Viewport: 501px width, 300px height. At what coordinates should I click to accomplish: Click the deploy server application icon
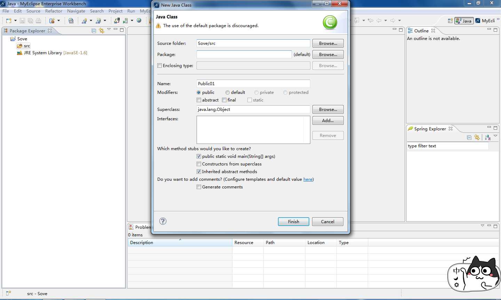[52, 21]
